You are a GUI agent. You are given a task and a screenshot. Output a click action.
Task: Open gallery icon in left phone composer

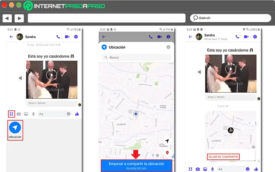point(26,114)
